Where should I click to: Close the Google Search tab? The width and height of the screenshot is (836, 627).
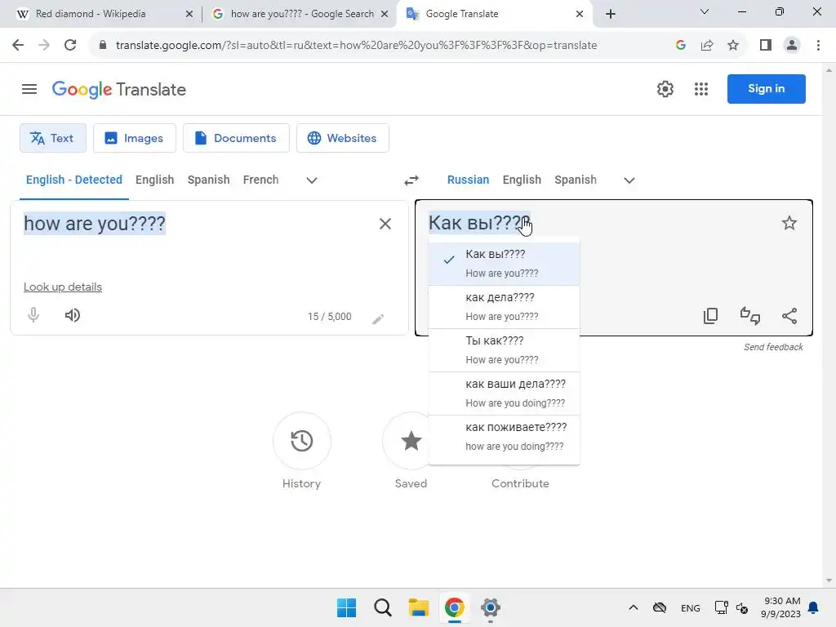(x=384, y=14)
